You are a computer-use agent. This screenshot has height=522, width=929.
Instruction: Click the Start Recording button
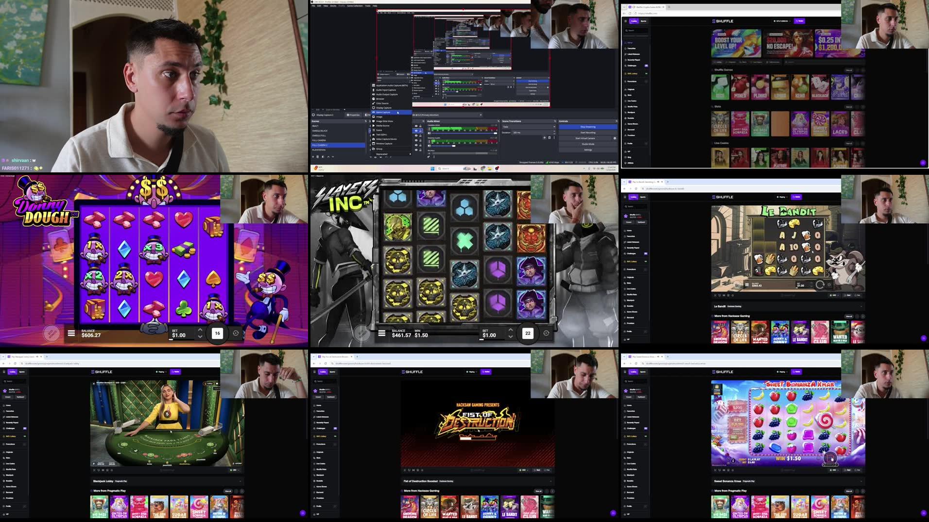(589, 133)
